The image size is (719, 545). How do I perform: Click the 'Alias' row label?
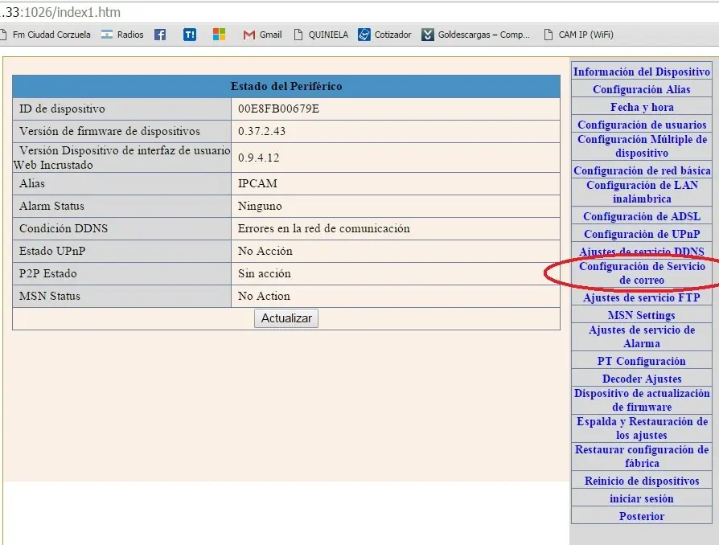[x=32, y=184]
